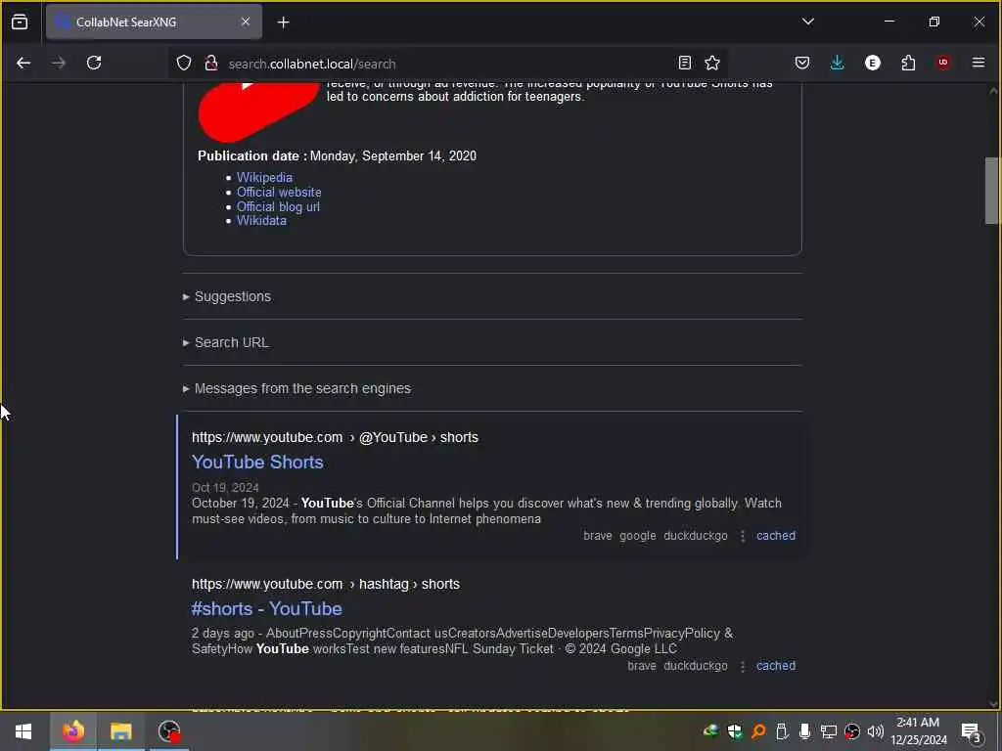Close the CollabNet SearXNG tab
This screenshot has width=1002, height=751.
(x=246, y=22)
